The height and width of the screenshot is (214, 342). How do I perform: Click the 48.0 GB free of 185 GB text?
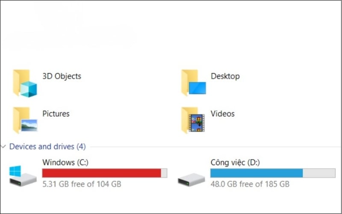click(250, 184)
